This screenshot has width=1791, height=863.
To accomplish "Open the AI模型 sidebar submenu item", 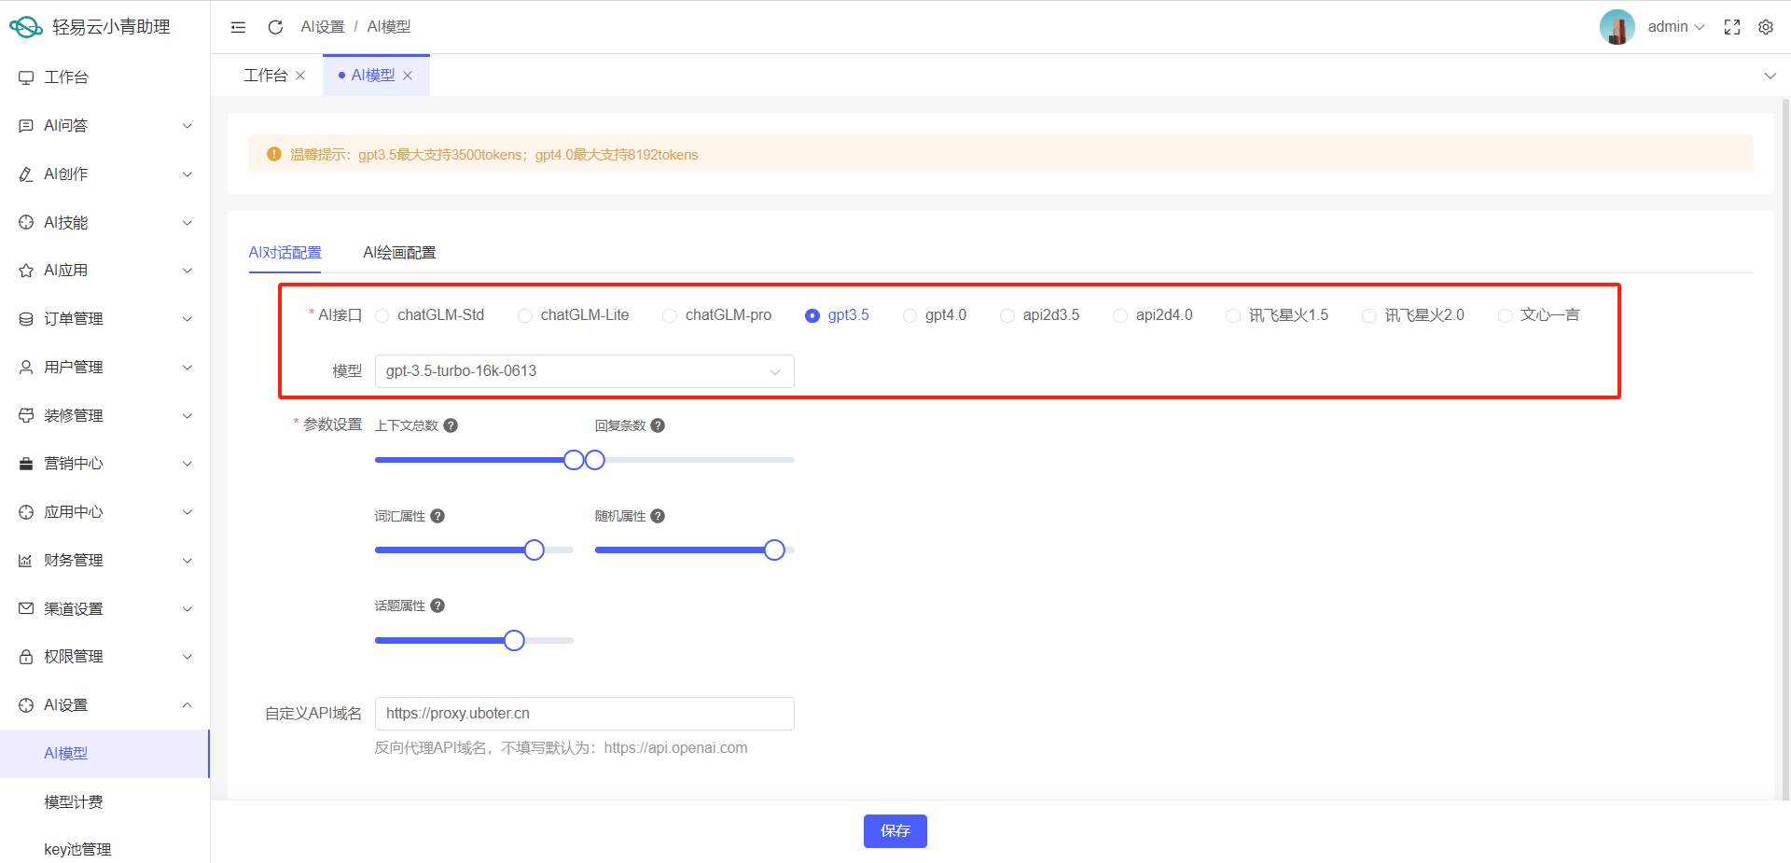I will (x=104, y=754).
